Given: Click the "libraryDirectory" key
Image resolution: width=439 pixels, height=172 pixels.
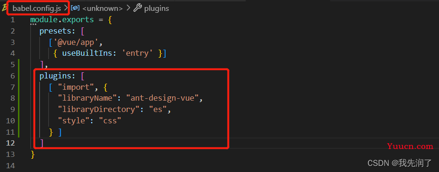Looking at the screenshot, I should pos(98,109).
